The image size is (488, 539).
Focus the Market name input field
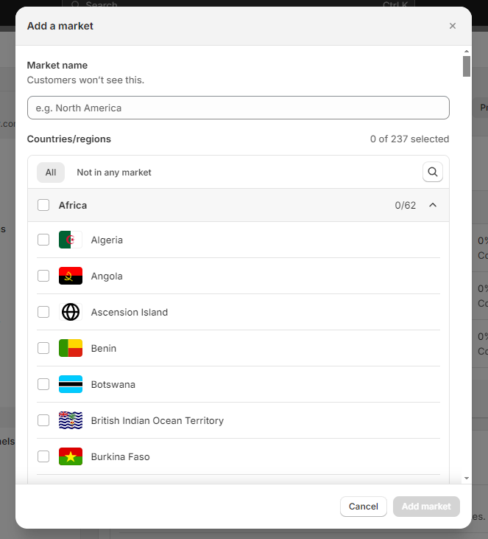tap(238, 108)
